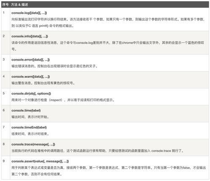Click row number 4 in 序号 column
The image size is (210, 181).
4,77
